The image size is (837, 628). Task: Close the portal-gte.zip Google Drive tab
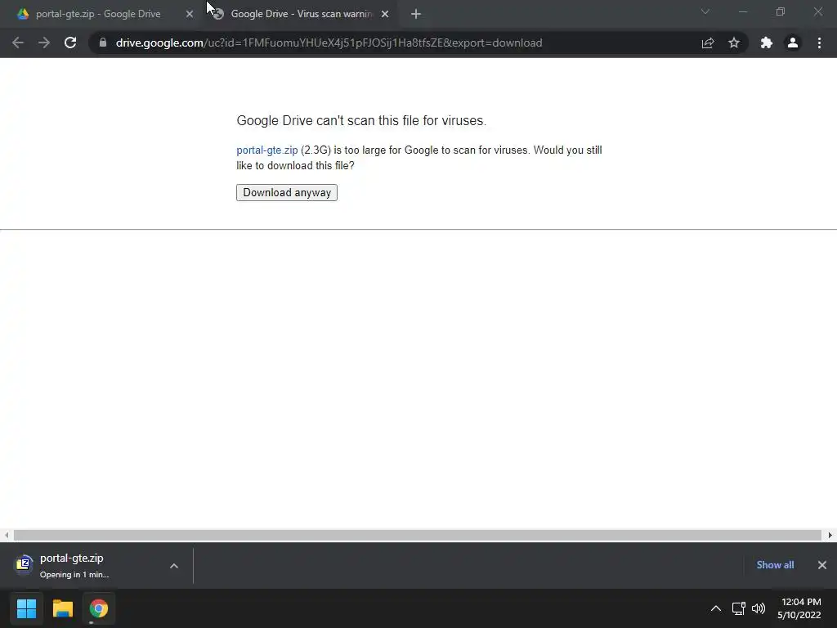click(190, 14)
